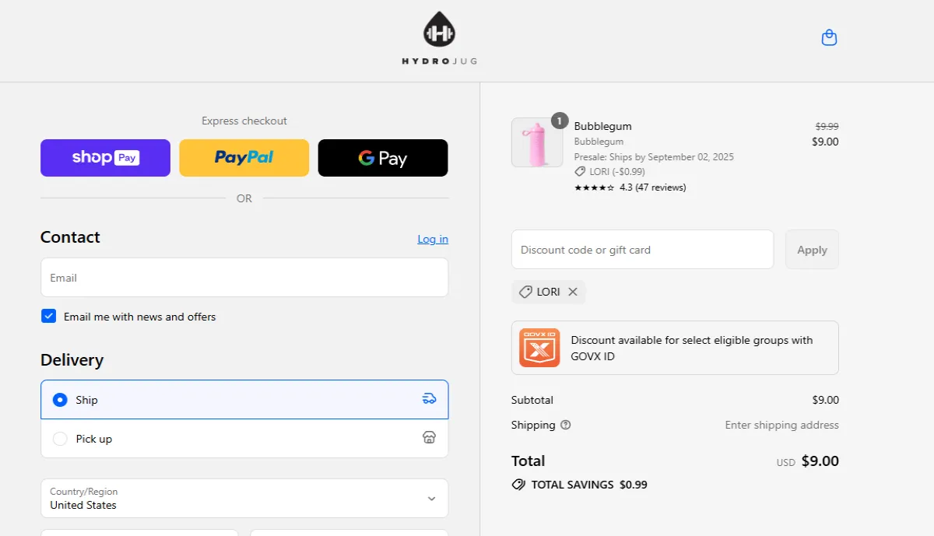Click the total savings tag icon
Viewport: 934px width, 536px height.
click(x=518, y=485)
